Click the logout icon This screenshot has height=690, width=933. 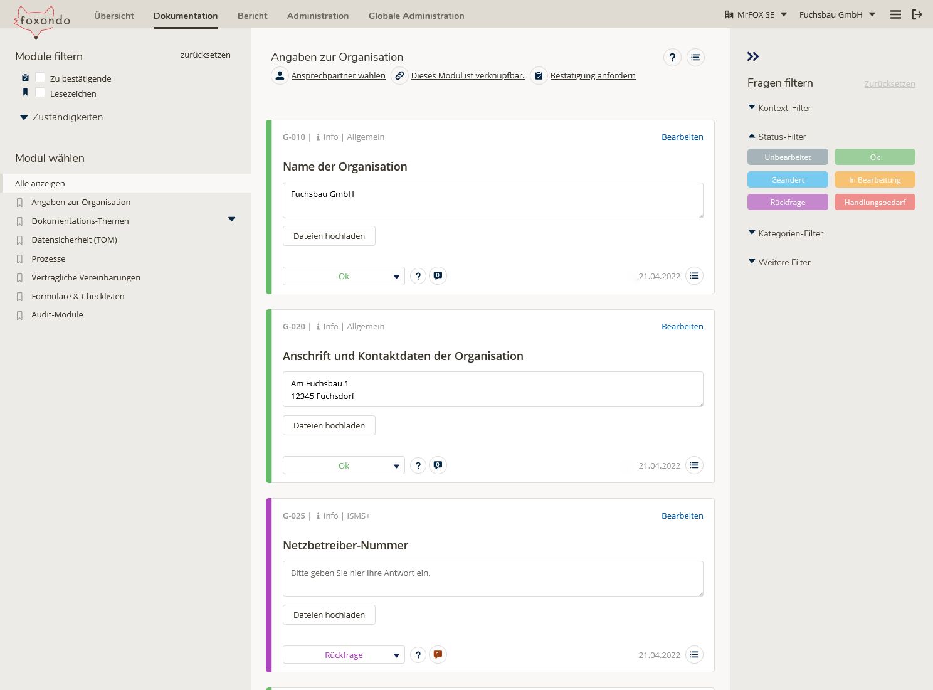pos(917,14)
